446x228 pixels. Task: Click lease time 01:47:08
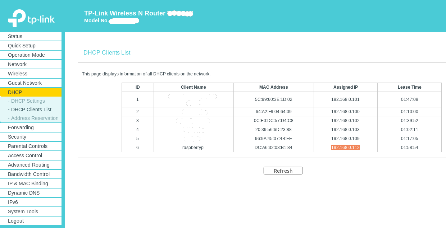click(x=409, y=99)
